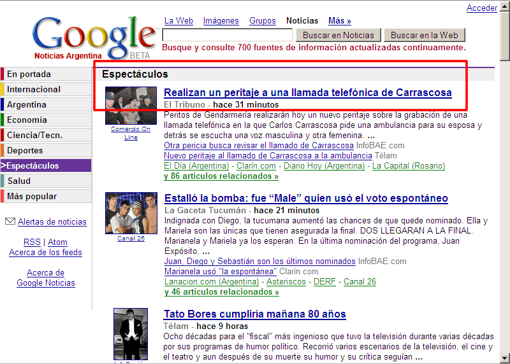This screenshot has width=510, height=364.
Task: Click the Buscar en la Web button
Action: pos(425,35)
